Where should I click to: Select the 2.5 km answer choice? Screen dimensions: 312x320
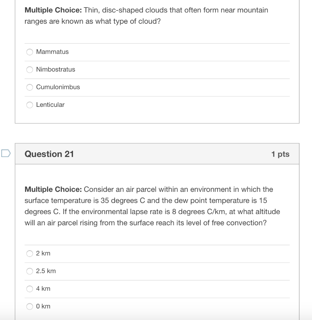click(x=29, y=271)
